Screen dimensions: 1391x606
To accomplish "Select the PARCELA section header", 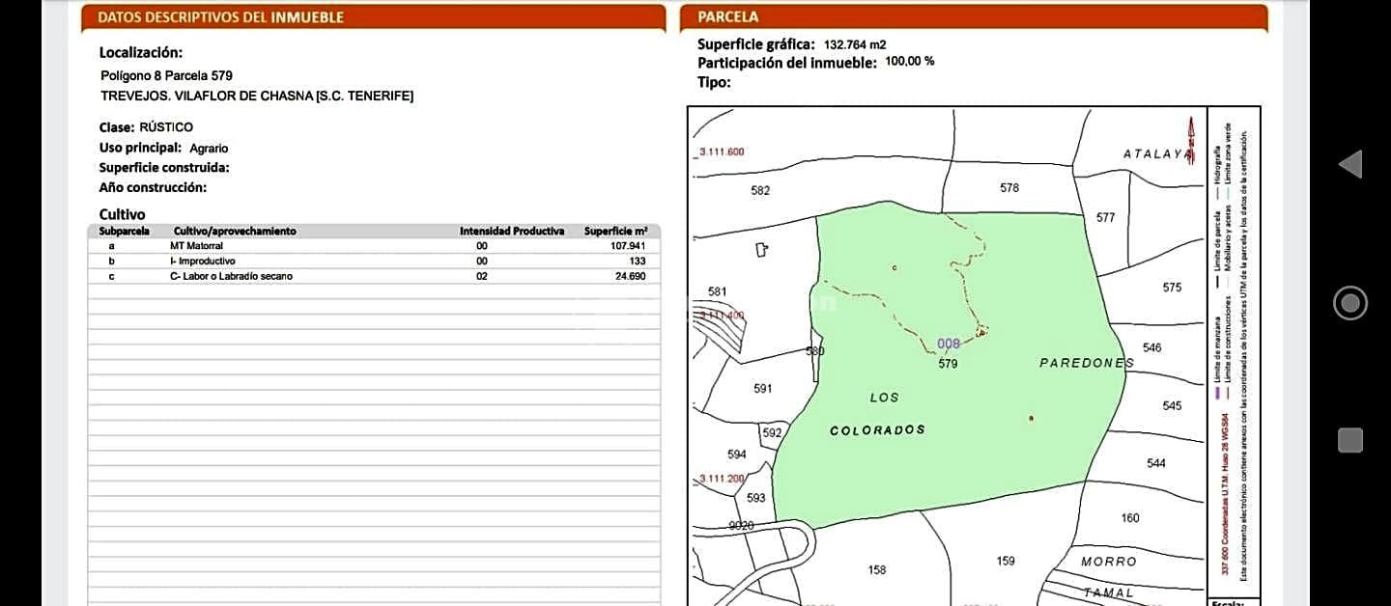I will [728, 17].
